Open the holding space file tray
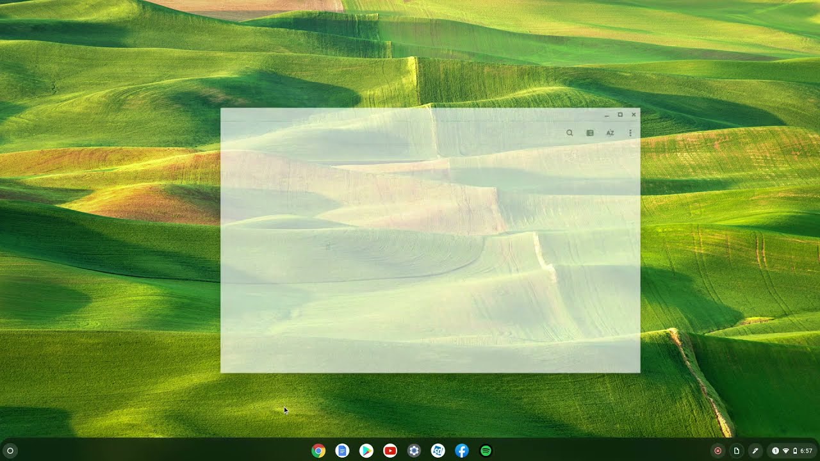The image size is (820, 461). 737,451
